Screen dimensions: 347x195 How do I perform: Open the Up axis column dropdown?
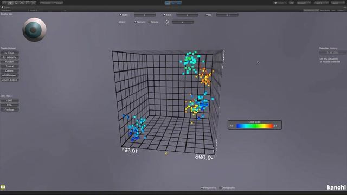[227, 15]
